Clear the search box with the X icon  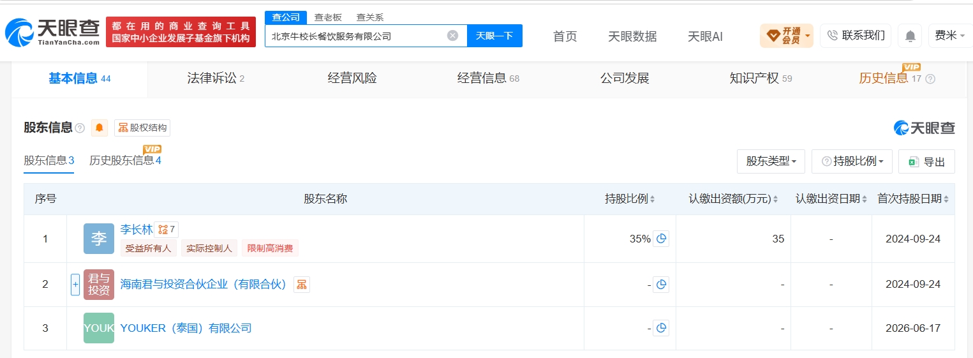(452, 36)
